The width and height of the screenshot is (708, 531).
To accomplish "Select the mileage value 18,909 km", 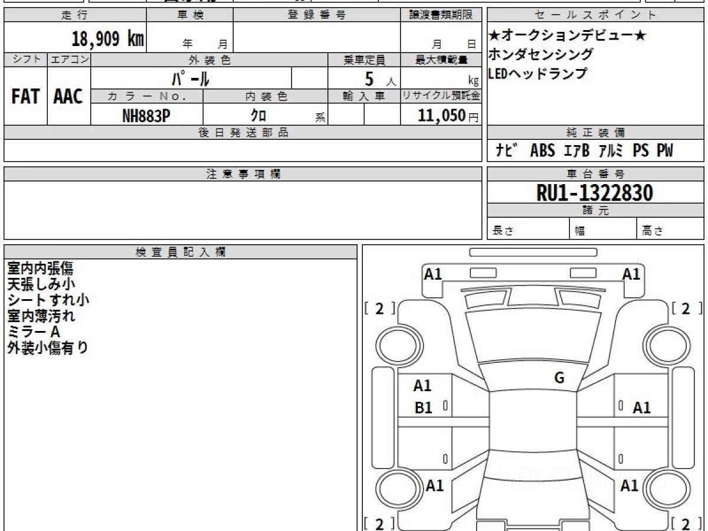I will (107, 39).
